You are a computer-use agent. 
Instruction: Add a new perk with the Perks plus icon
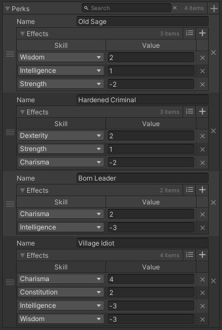tap(214, 8)
